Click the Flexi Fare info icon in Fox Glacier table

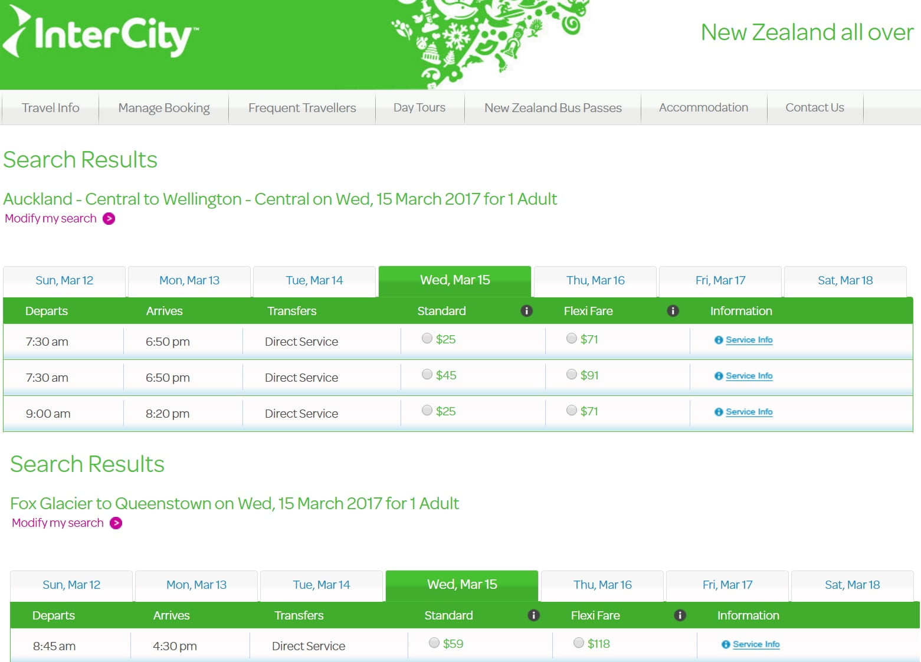coord(680,615)
